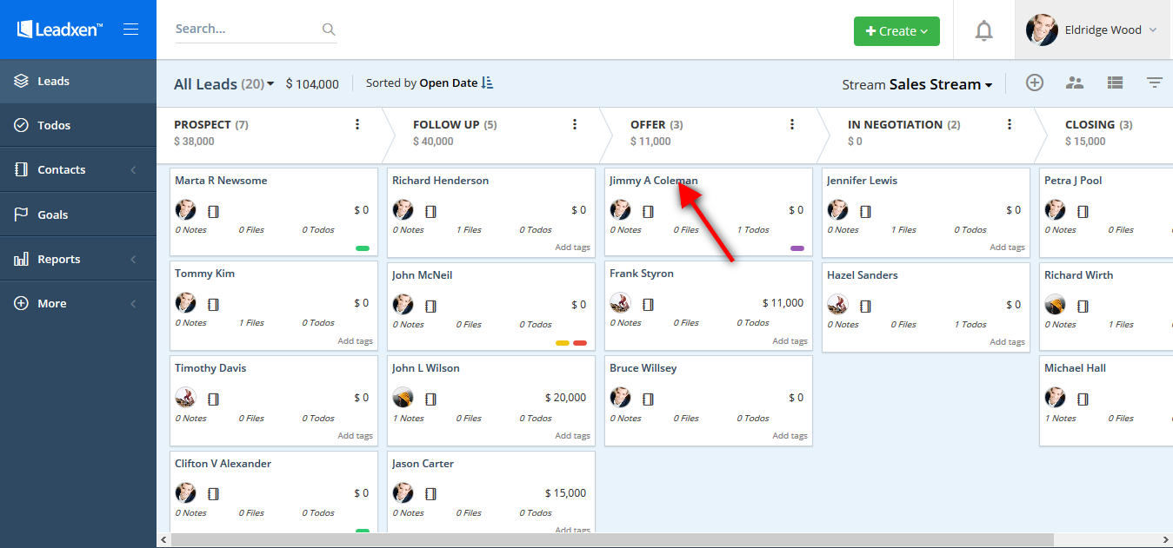Screen dimensions: 1173x548
Task: Click Add tags on Tommy Kim card
Action: (x=356, y=341)
